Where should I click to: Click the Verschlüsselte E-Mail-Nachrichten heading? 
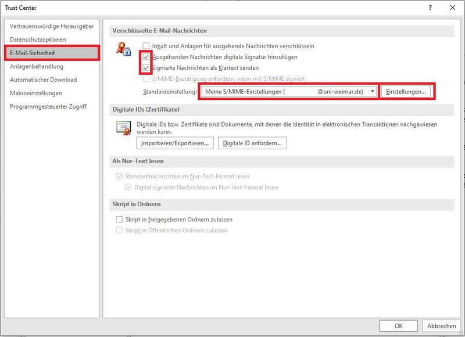tap(159, 31)
